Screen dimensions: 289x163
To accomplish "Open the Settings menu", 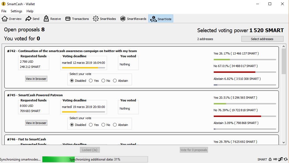I will [16, 11].
